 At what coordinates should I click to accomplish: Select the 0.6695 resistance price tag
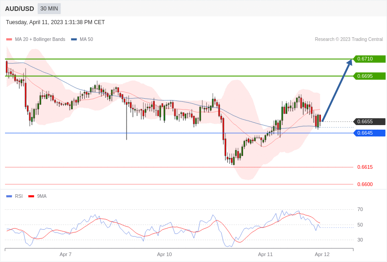pos(369,76)
